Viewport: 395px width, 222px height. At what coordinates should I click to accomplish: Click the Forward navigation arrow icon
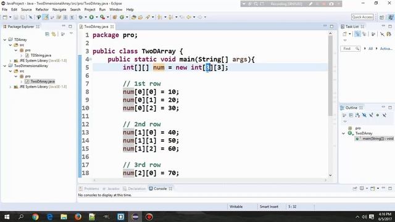(200, 17)
